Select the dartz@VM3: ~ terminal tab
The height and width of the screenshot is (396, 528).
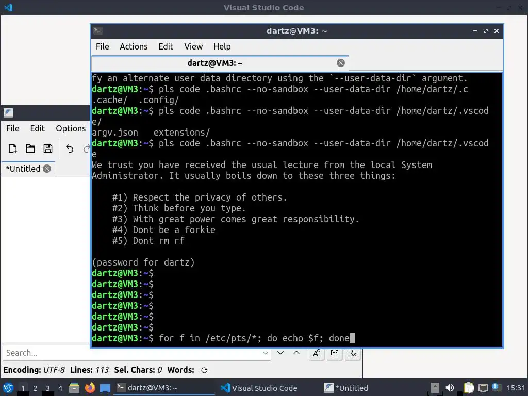220,63
